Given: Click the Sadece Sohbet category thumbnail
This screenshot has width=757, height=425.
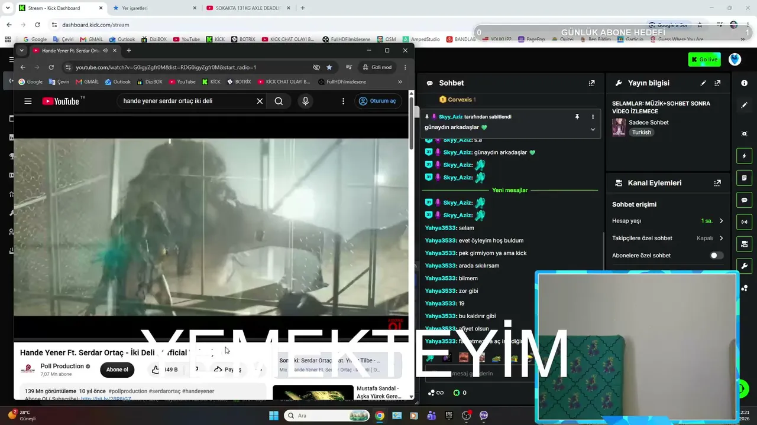Looking at the screenshot, I should pos(619,127).
